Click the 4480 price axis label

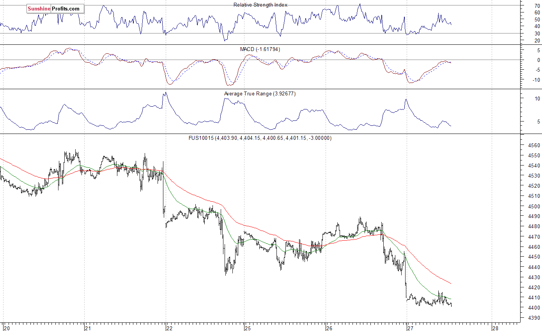534,227
